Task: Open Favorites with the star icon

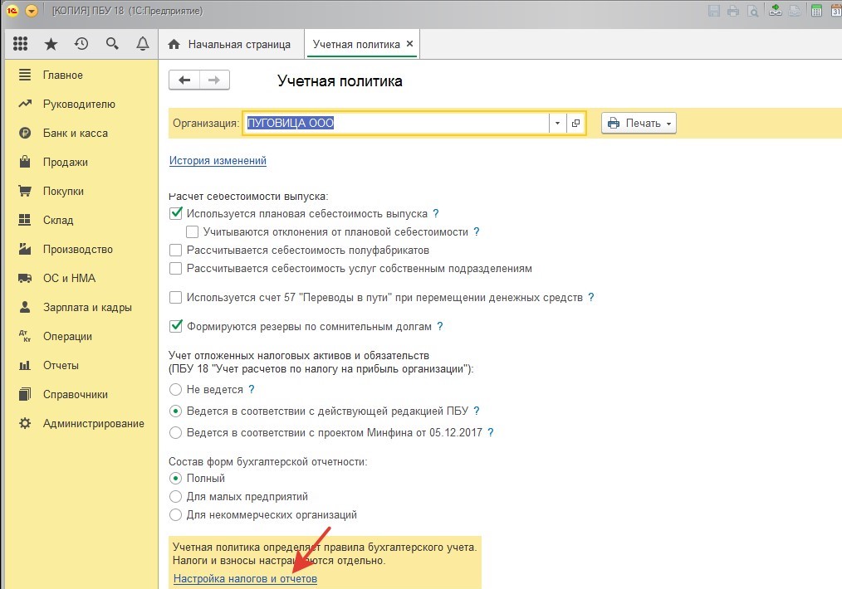Action: click(51, 44)
